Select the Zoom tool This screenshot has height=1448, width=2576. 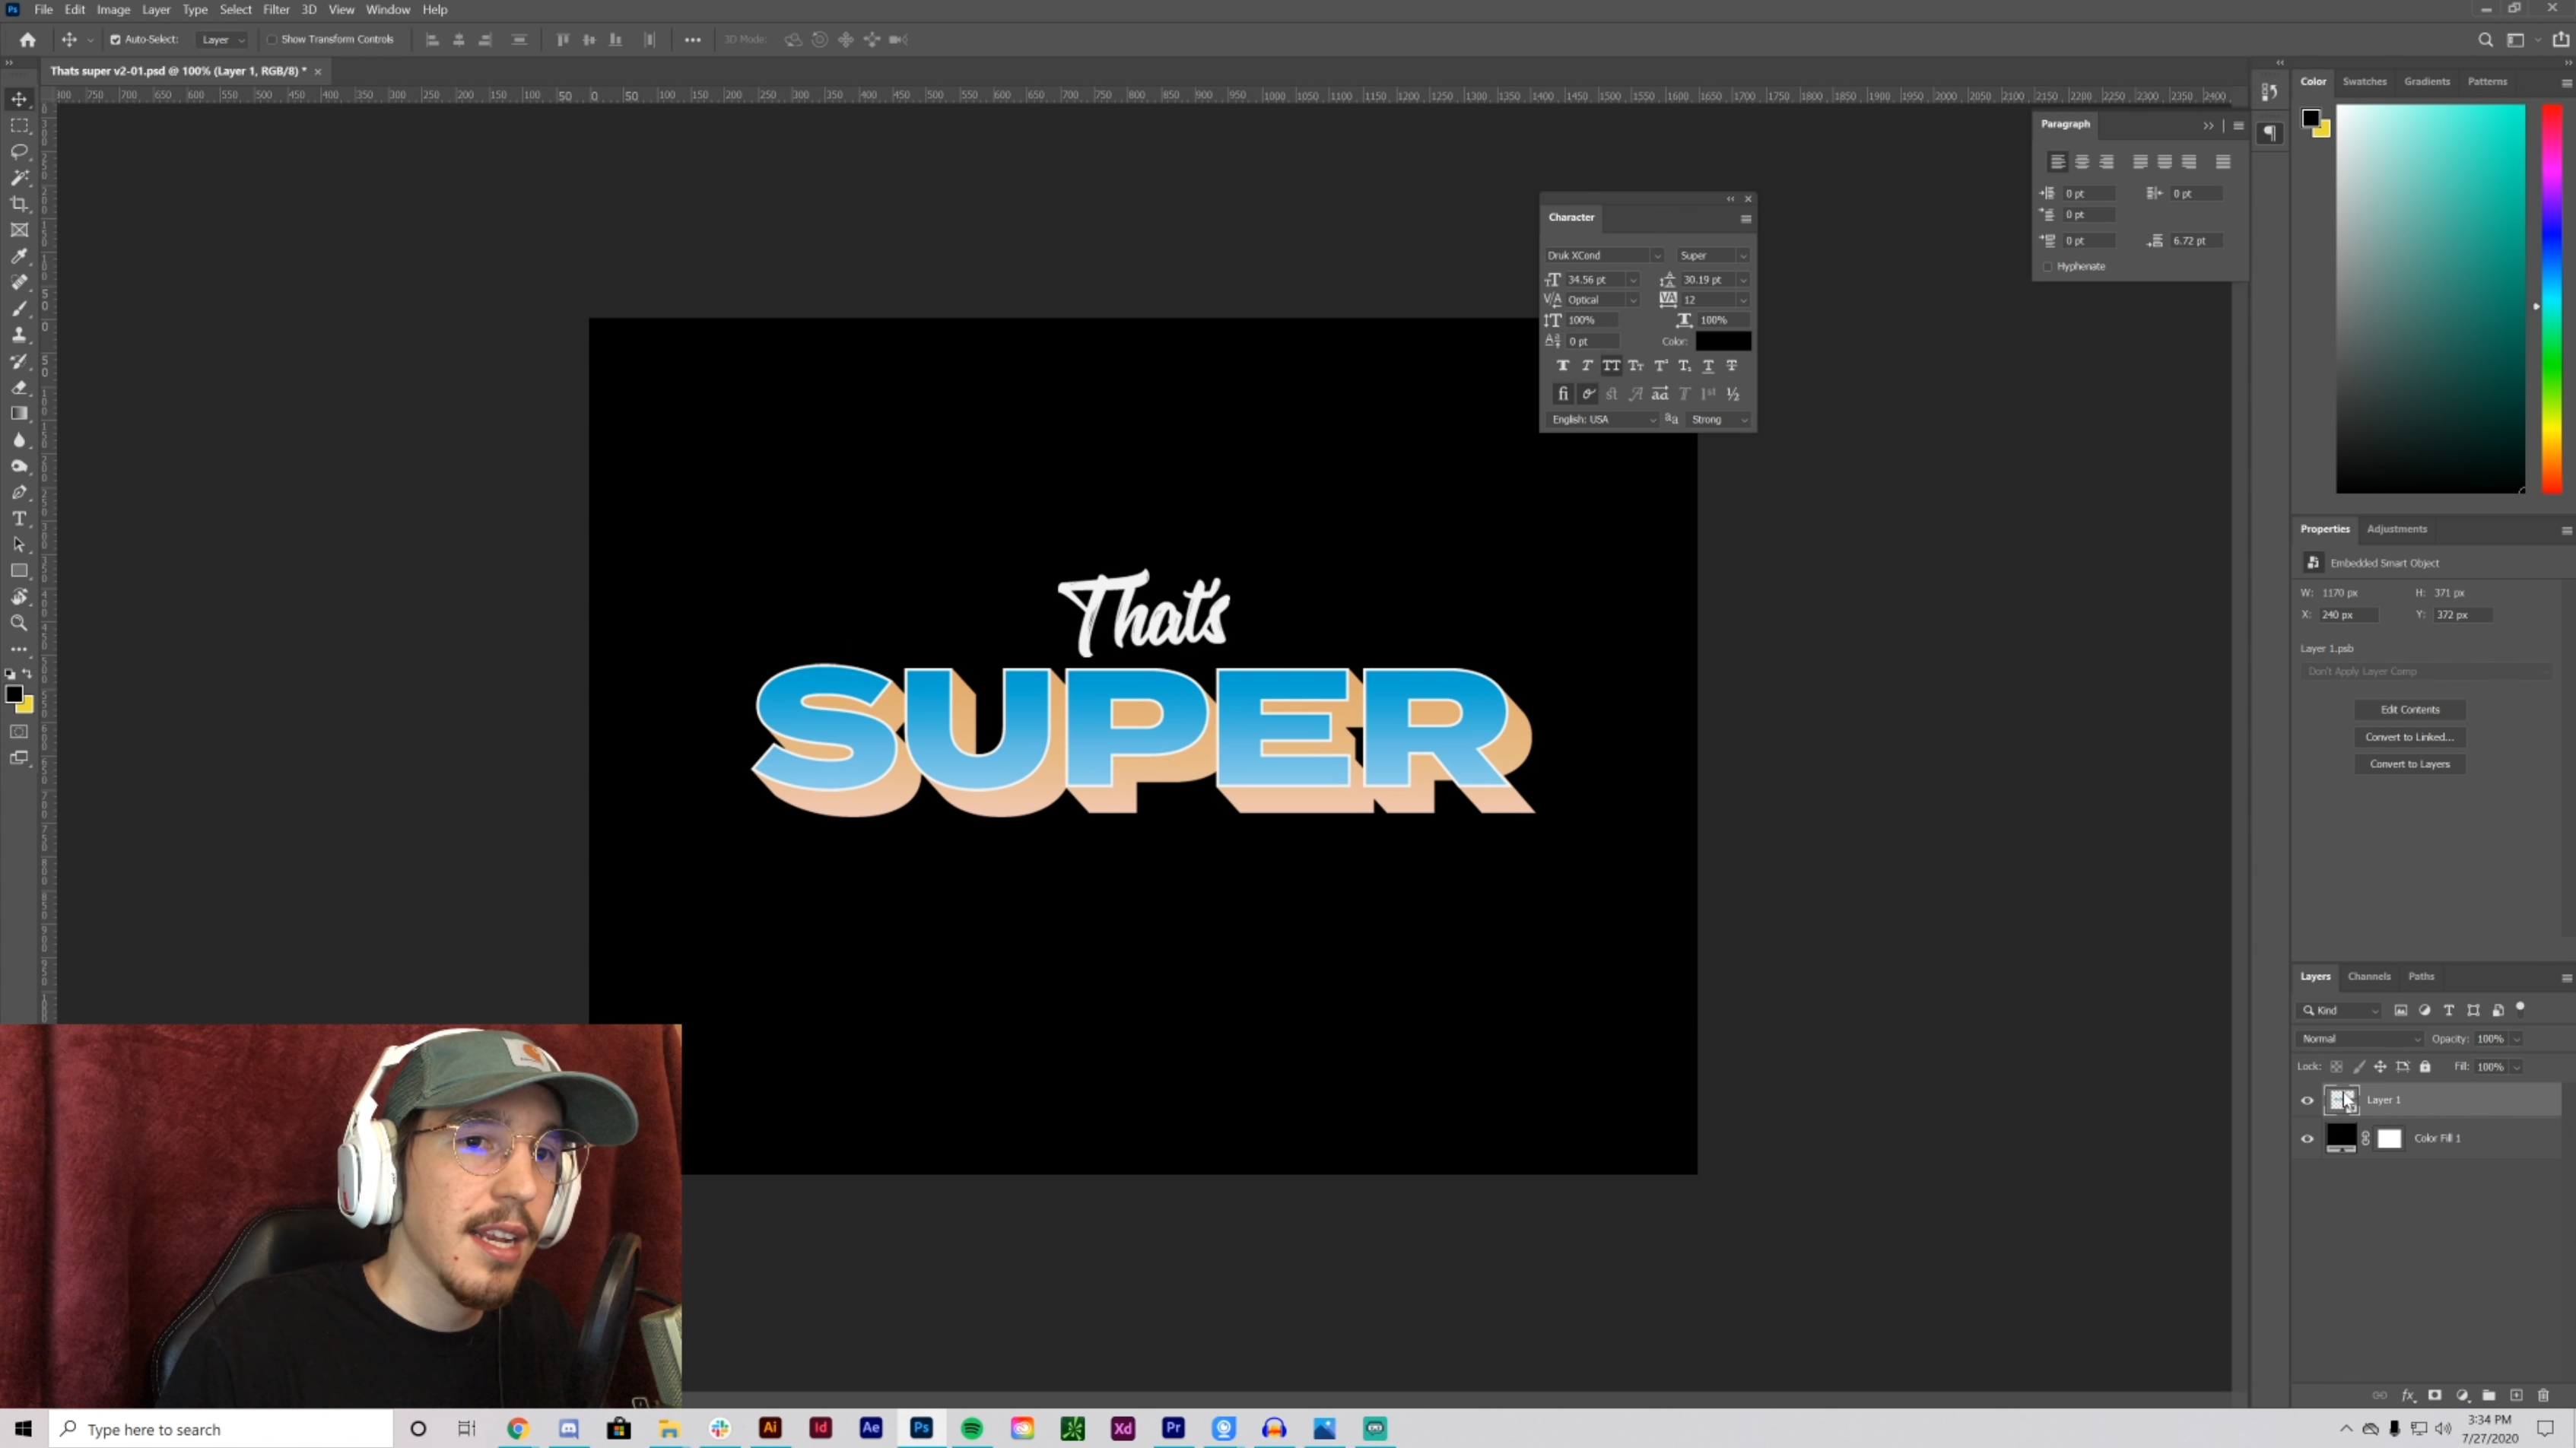point(19,623)
